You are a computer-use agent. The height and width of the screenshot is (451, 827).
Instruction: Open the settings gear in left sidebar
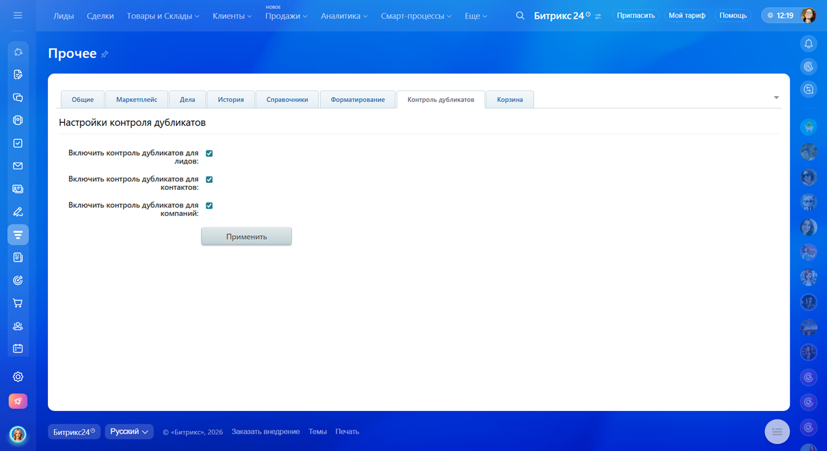pyautogui.click(x=18, y=377)
